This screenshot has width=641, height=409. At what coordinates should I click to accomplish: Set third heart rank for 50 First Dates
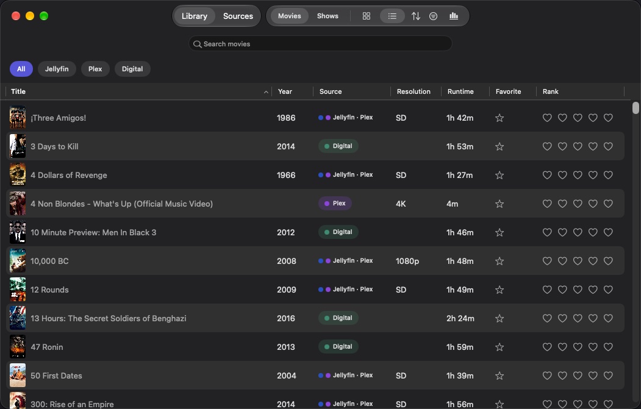(x=578, y=375)
